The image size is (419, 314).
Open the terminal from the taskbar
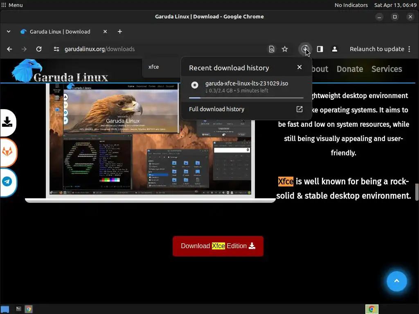18,309
